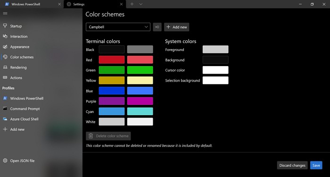
Task: Open the Azure Cloud Shell profile settings
Action: 41,119
